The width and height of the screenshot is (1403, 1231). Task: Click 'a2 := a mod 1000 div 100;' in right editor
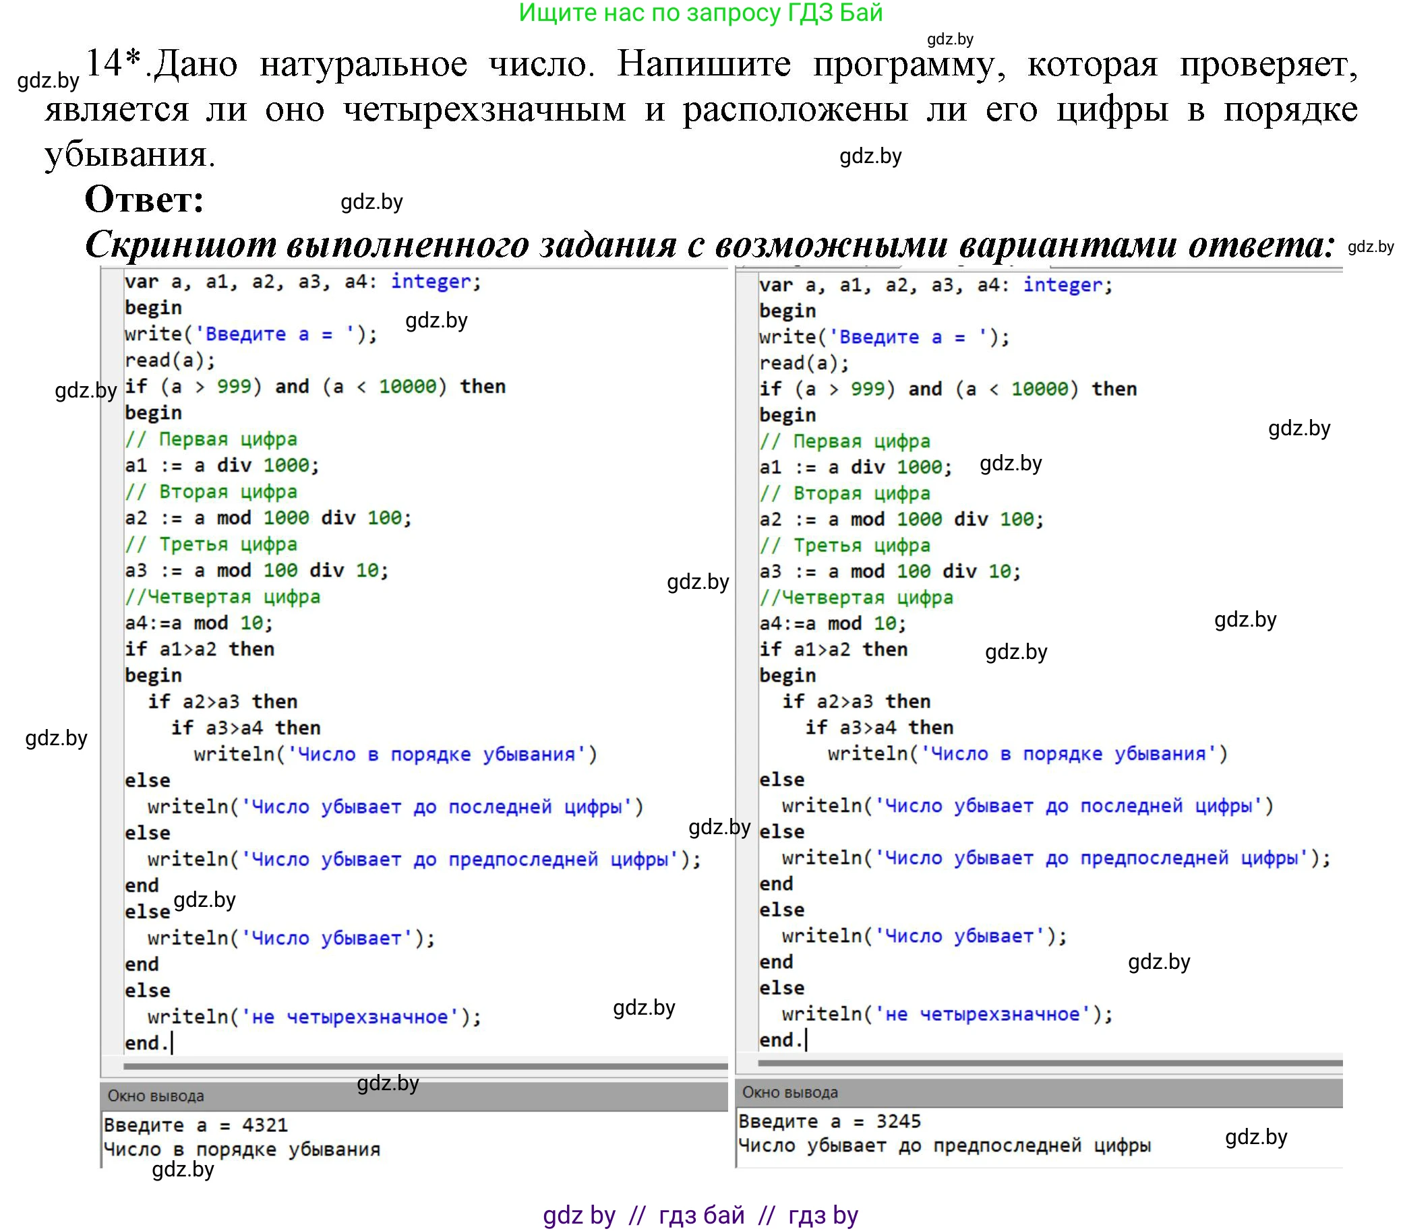pos(901,520)
